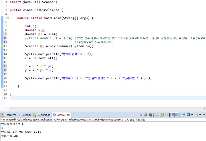
Task: Close the Console tab with its X
Action: pos(68,115)
